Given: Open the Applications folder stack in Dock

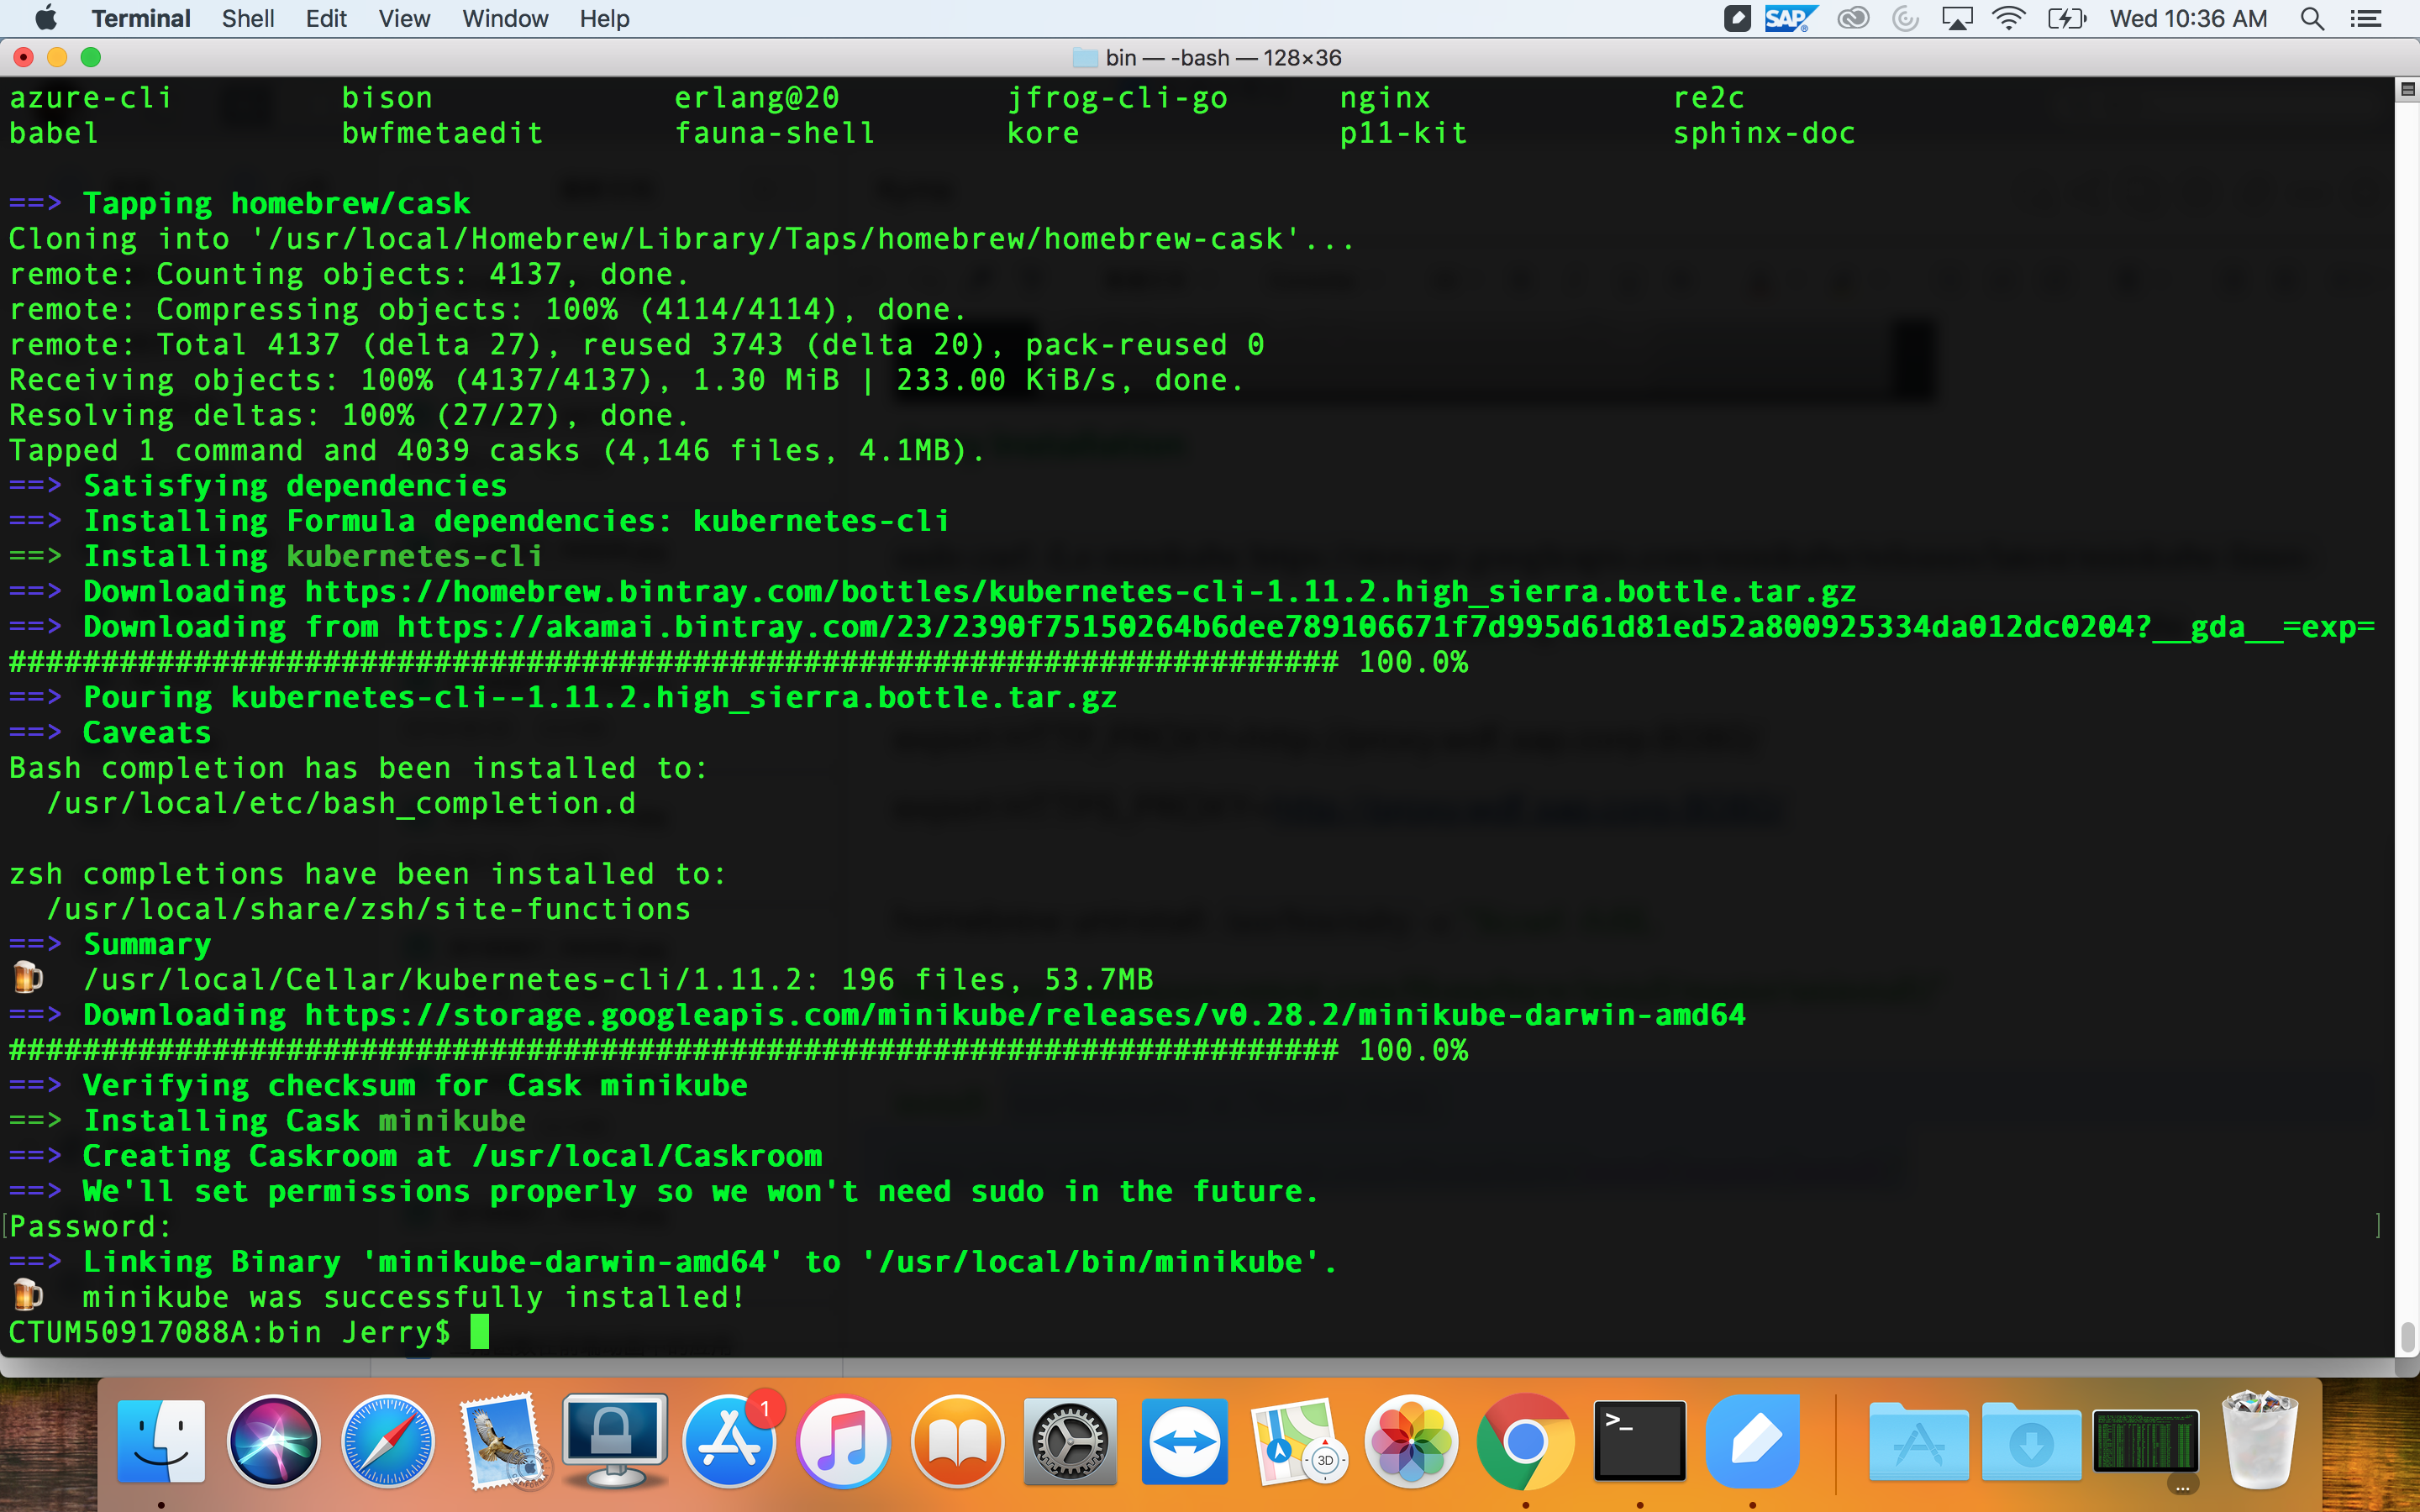Looking at the screenshot, I should tap(1918, 1441).
